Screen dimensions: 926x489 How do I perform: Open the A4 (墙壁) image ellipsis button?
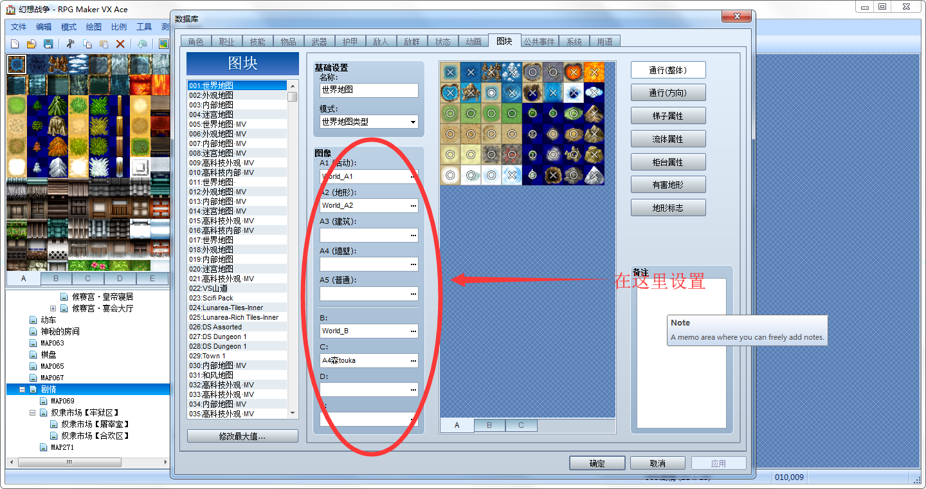coord(413,264)
